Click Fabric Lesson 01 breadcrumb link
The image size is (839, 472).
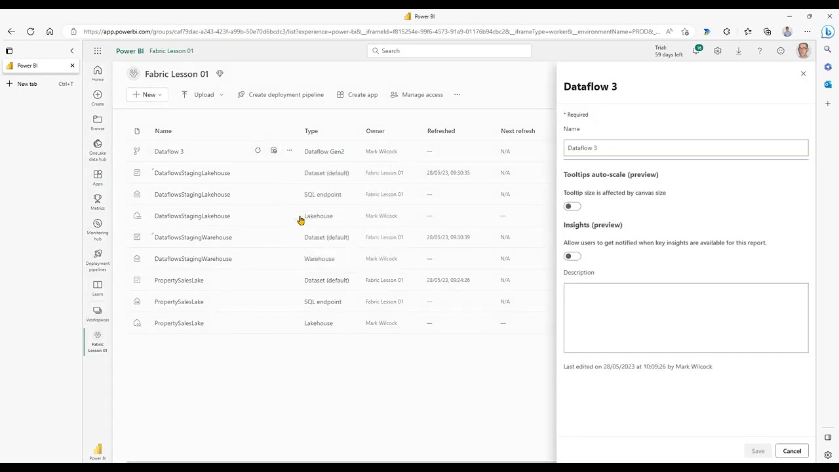171,50
